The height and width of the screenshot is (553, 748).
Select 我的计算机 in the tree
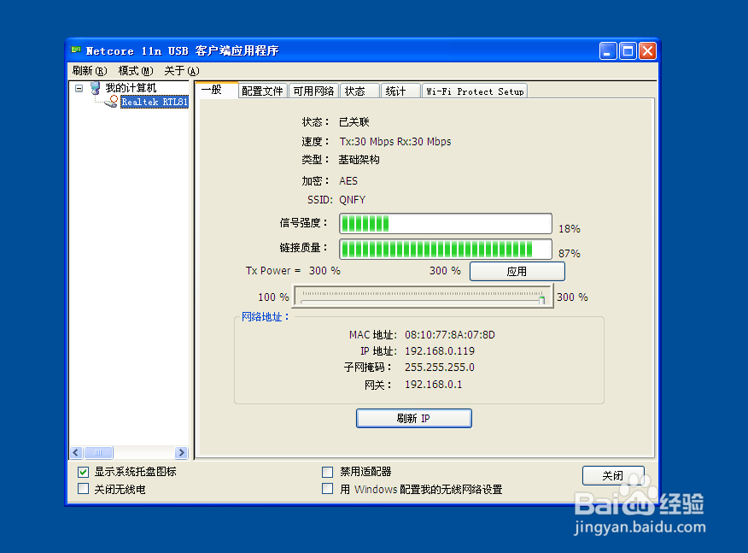click(131, 88)
